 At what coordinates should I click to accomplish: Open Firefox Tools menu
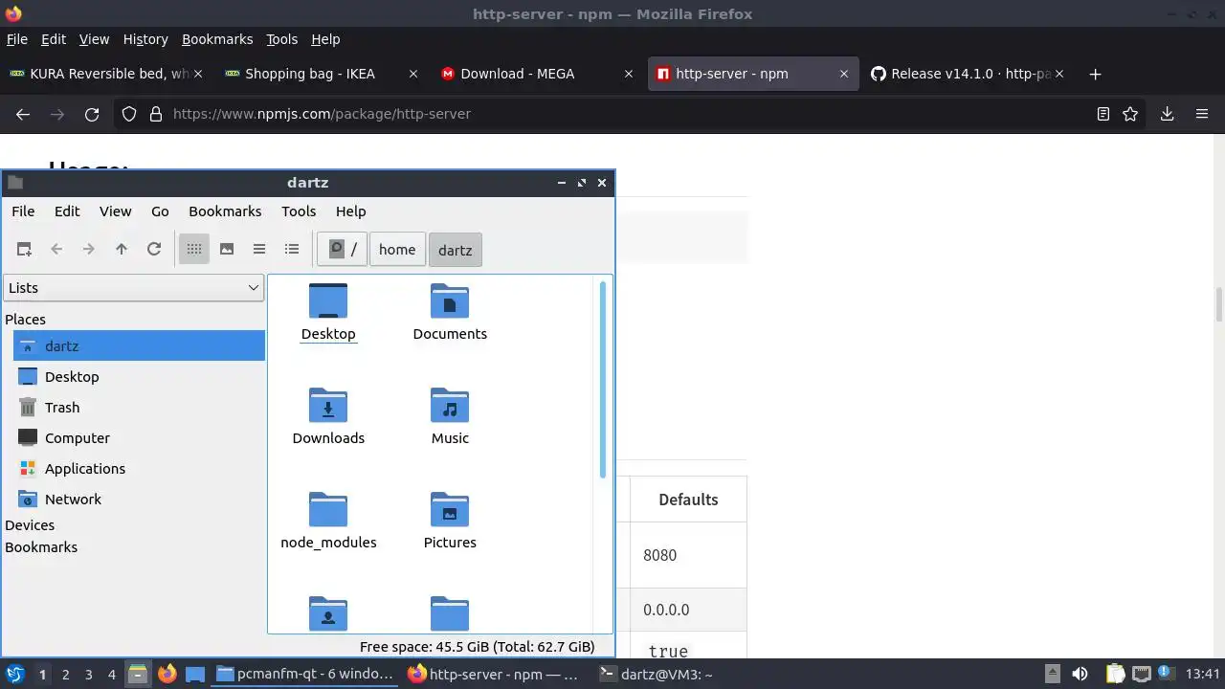coord(281,39)
